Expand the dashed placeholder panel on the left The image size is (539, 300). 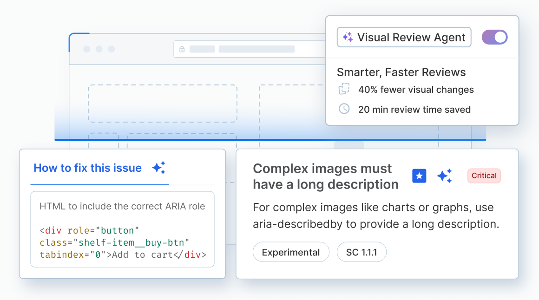click(162, 103)
